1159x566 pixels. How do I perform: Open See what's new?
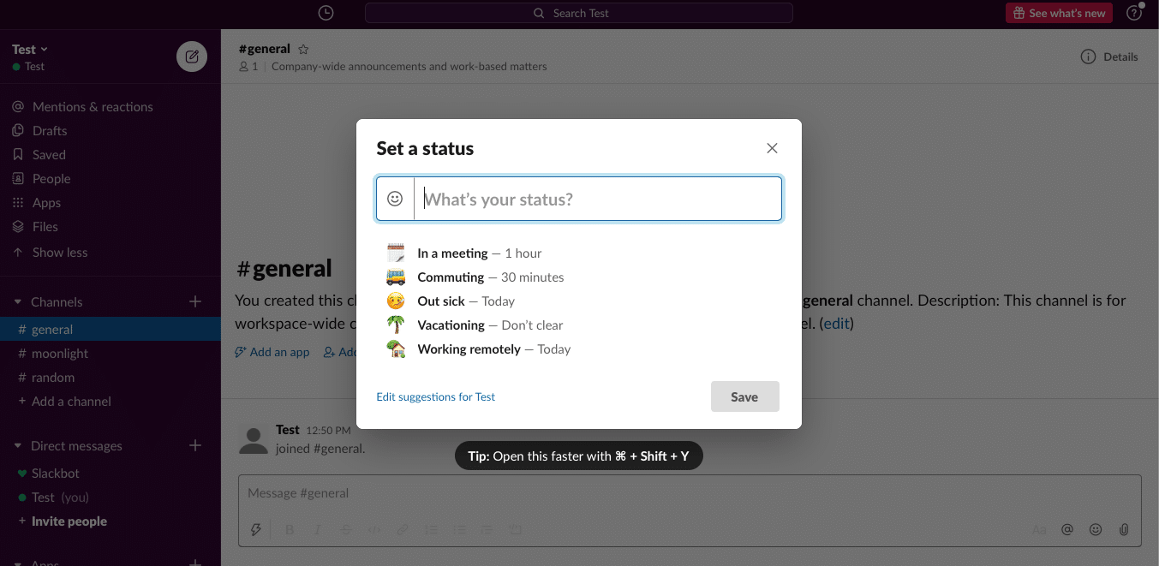1059,13
